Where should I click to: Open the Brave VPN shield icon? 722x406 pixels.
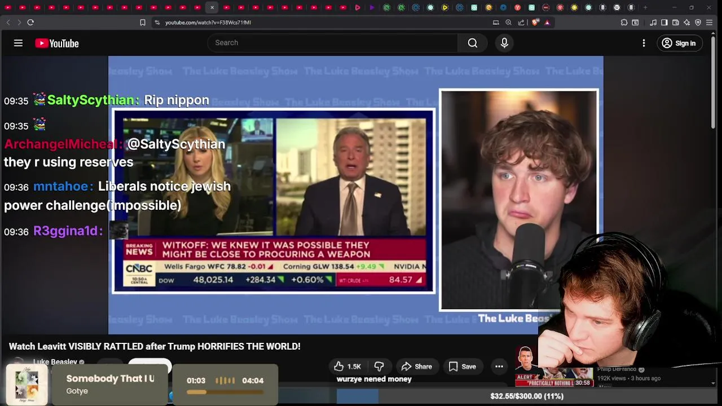click(x=698, y=23)
